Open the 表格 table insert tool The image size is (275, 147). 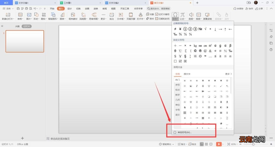(20, 15)
